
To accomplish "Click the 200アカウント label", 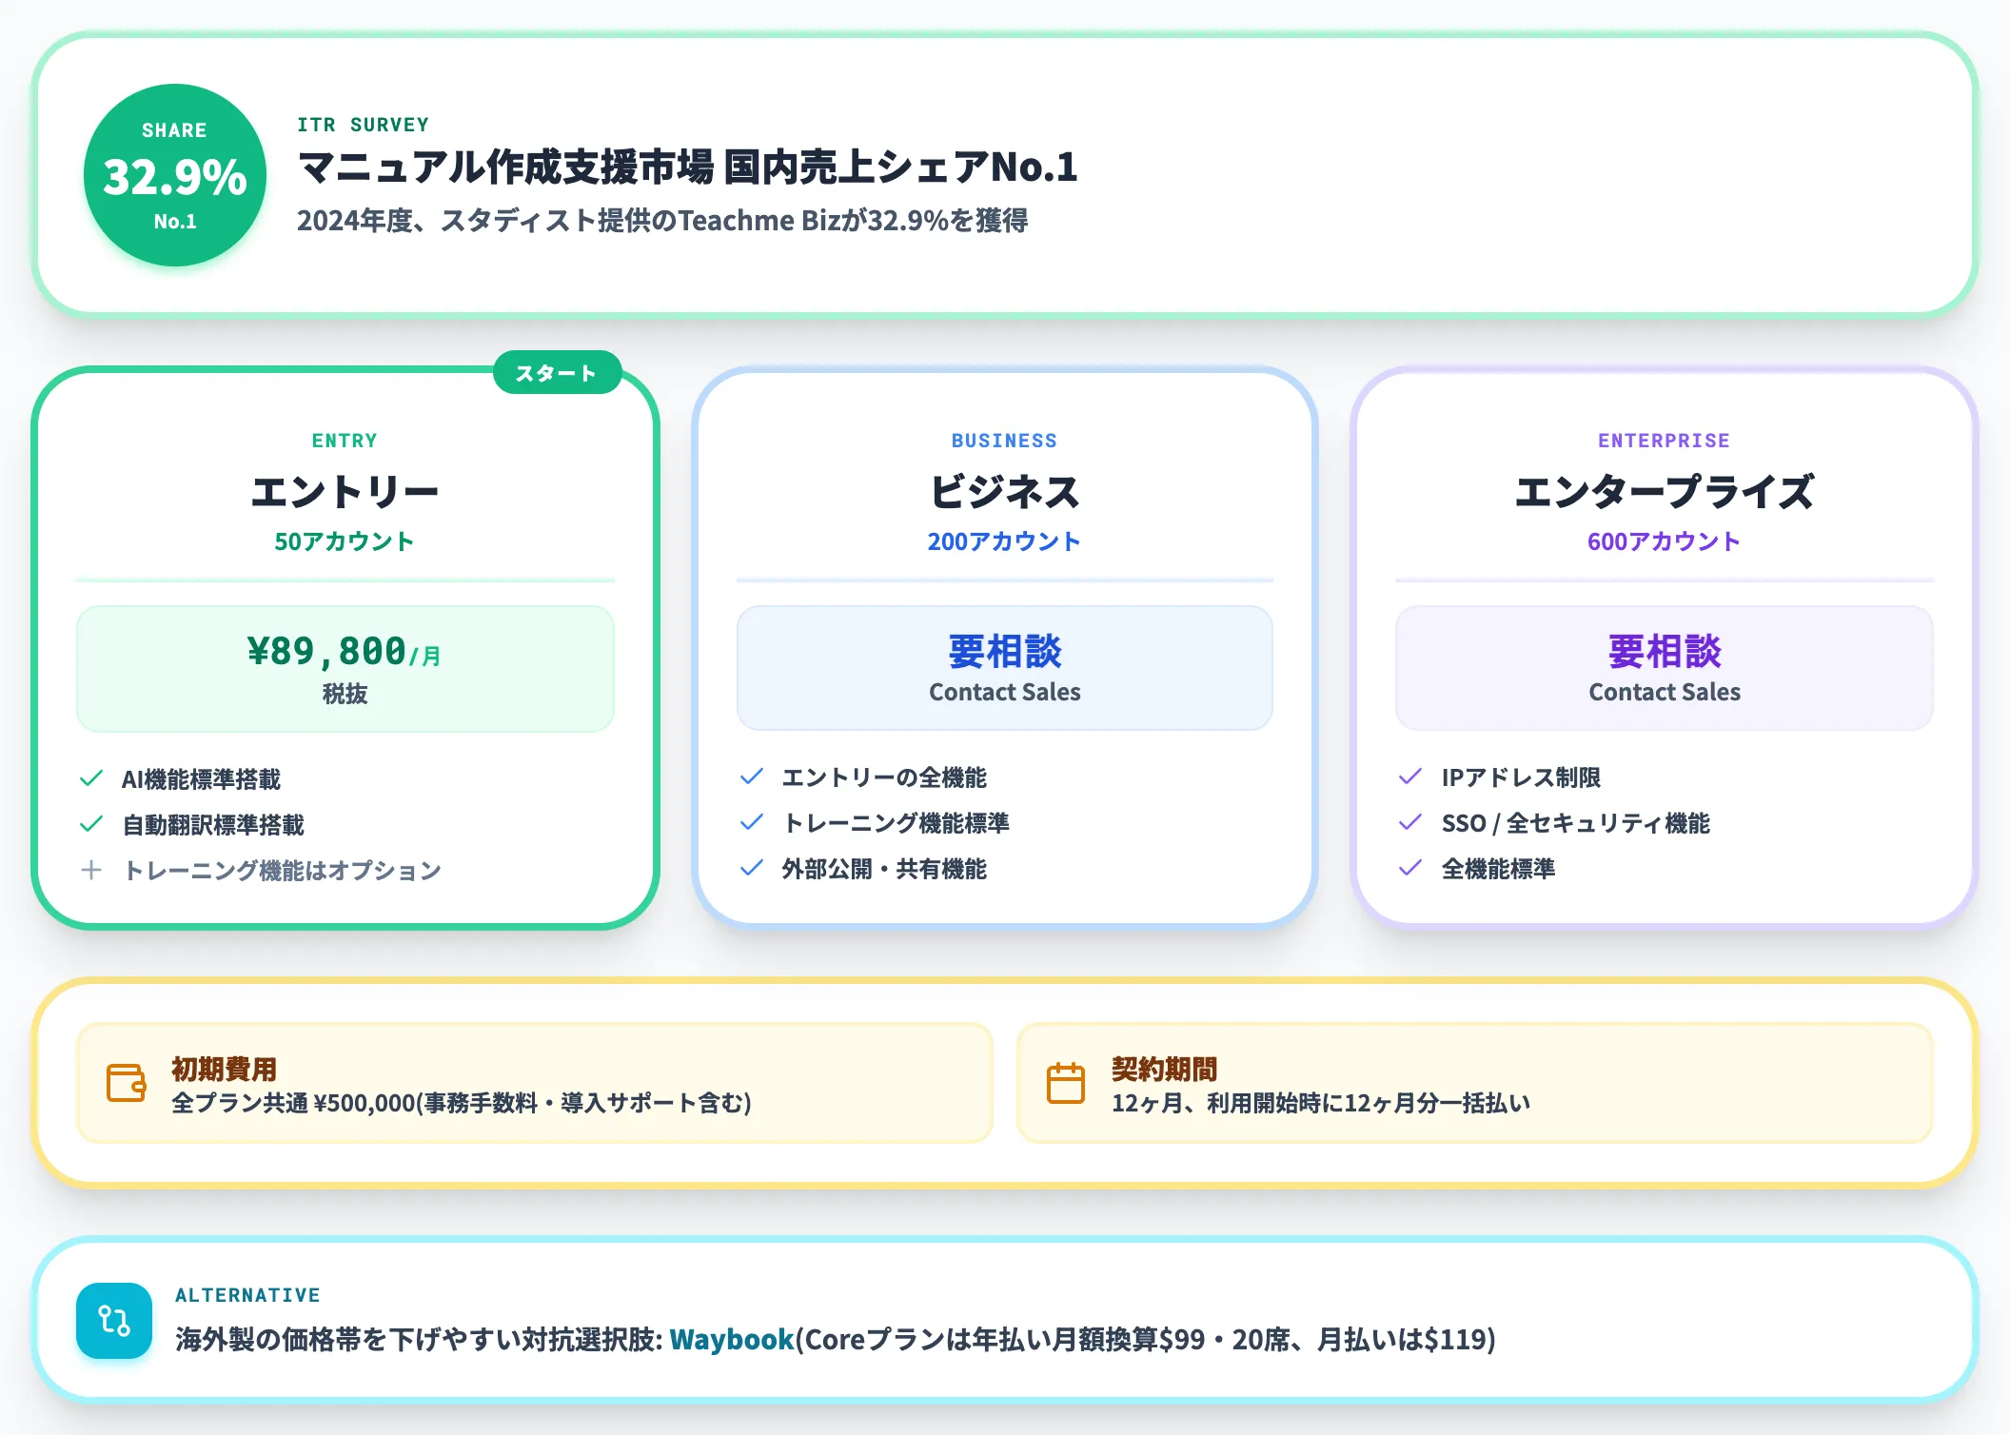I will click(1005, 541).
